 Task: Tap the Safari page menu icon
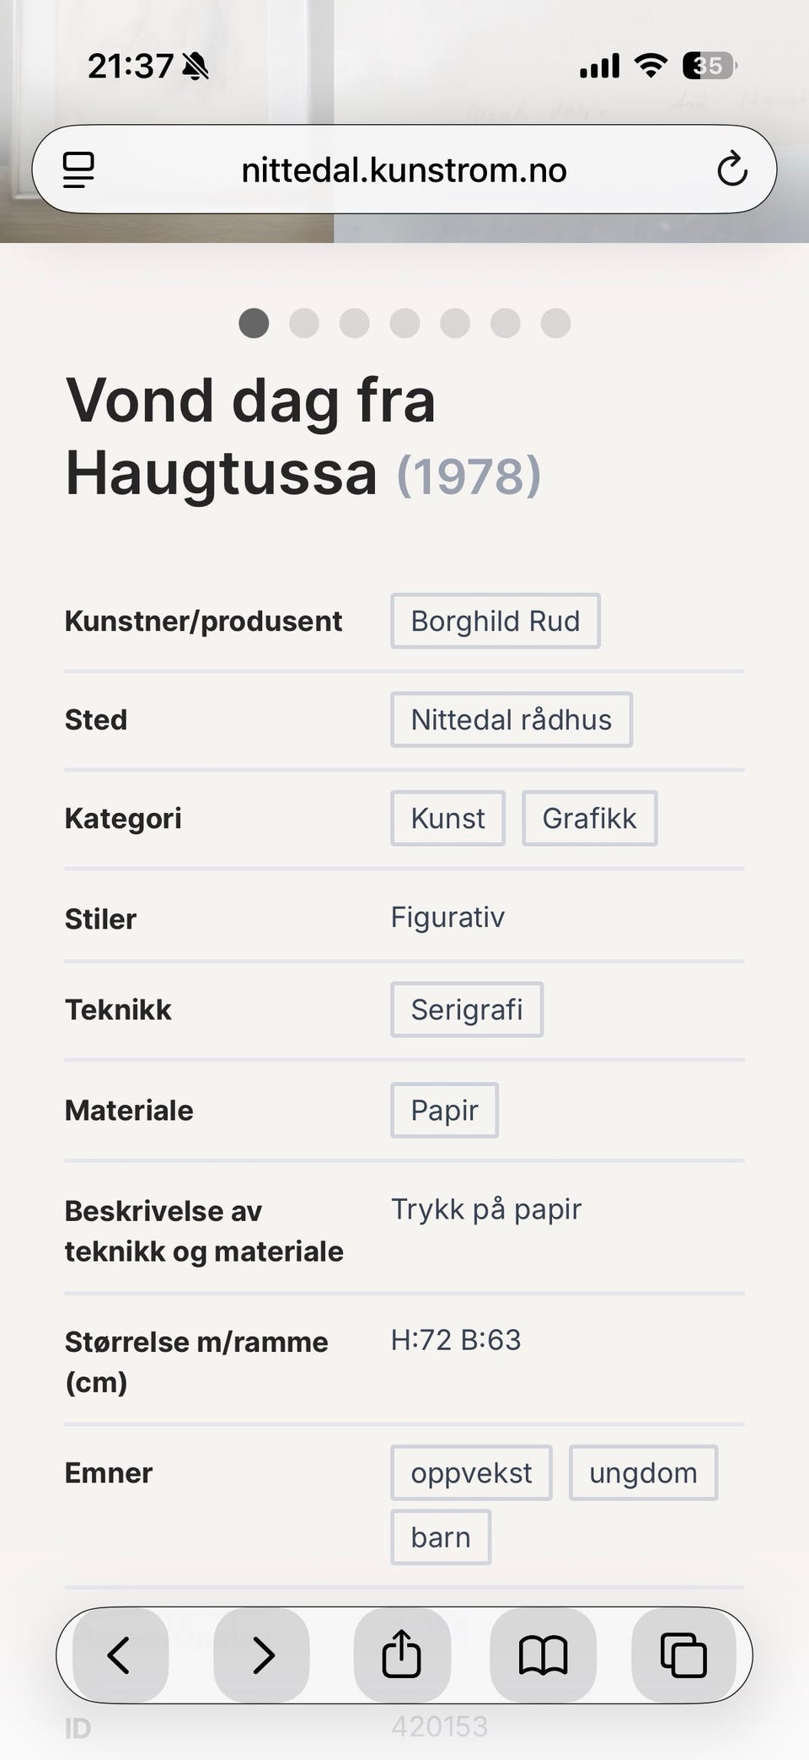coord(78,170)
